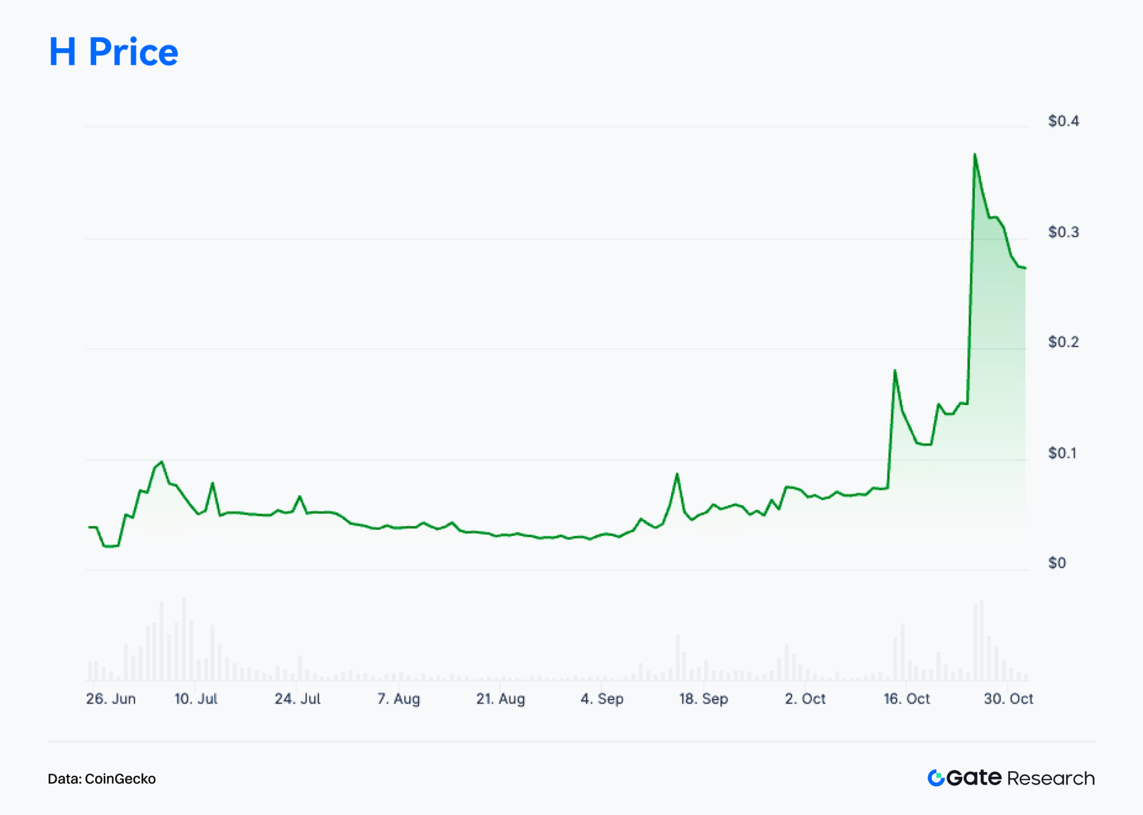1143x815 pixels.
Task: Click the 30. Oct date label
Action: [1008, 699]
